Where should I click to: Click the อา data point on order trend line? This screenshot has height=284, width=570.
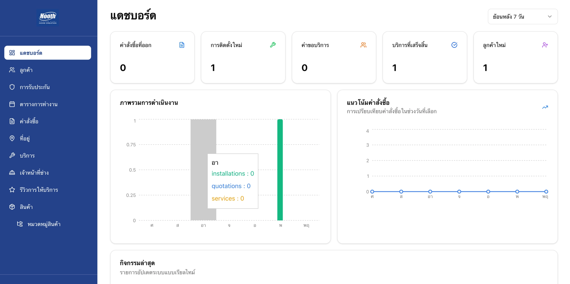[430, 192]
